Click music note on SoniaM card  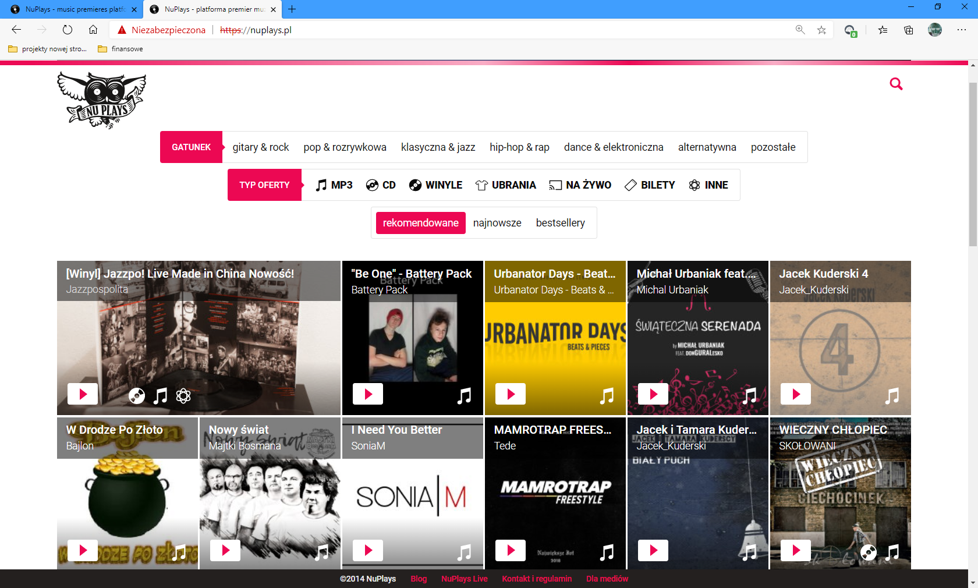(x=464, y=552)
